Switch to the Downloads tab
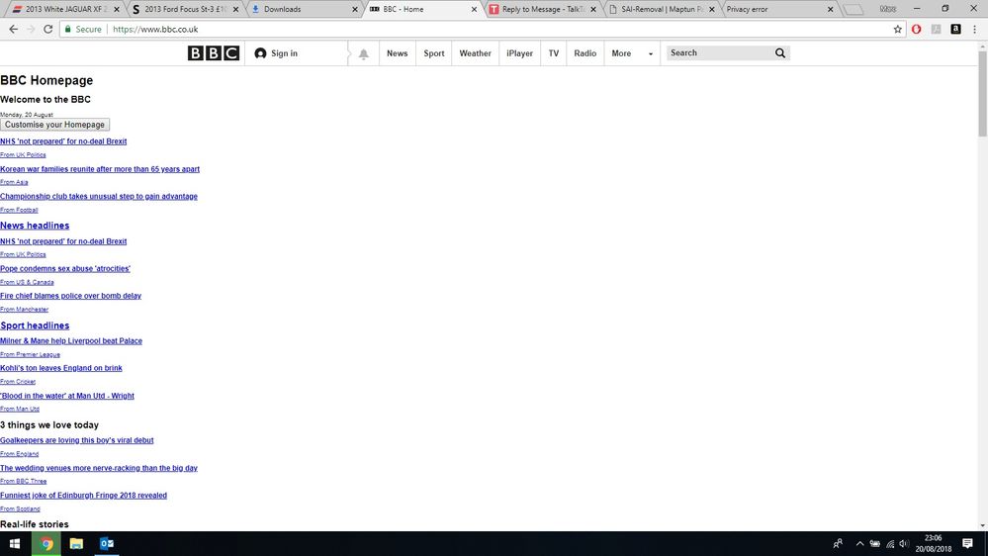The width and height of the screenshot is (988, 556). (305, 10)
